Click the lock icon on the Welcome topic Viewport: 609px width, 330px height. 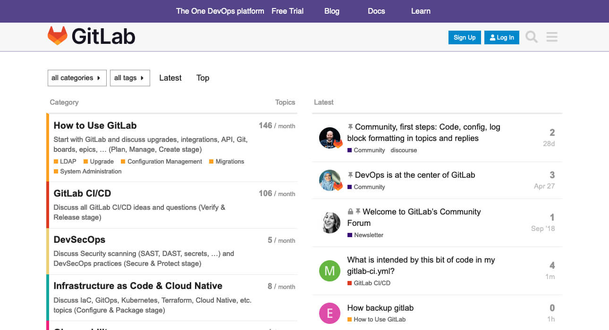pos(350,211)
